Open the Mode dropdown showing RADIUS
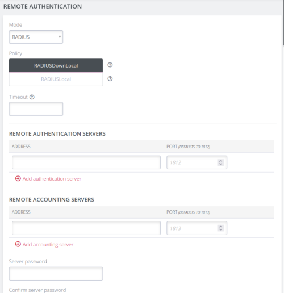The image size is (284, 293). click(36, 37)
